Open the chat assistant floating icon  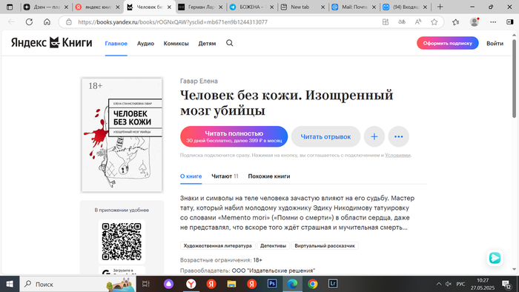495,258
